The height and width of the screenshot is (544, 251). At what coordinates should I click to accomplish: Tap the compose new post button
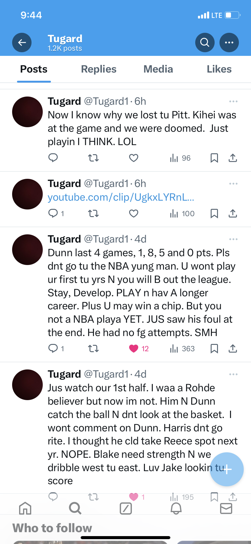[x=227, y=469]
